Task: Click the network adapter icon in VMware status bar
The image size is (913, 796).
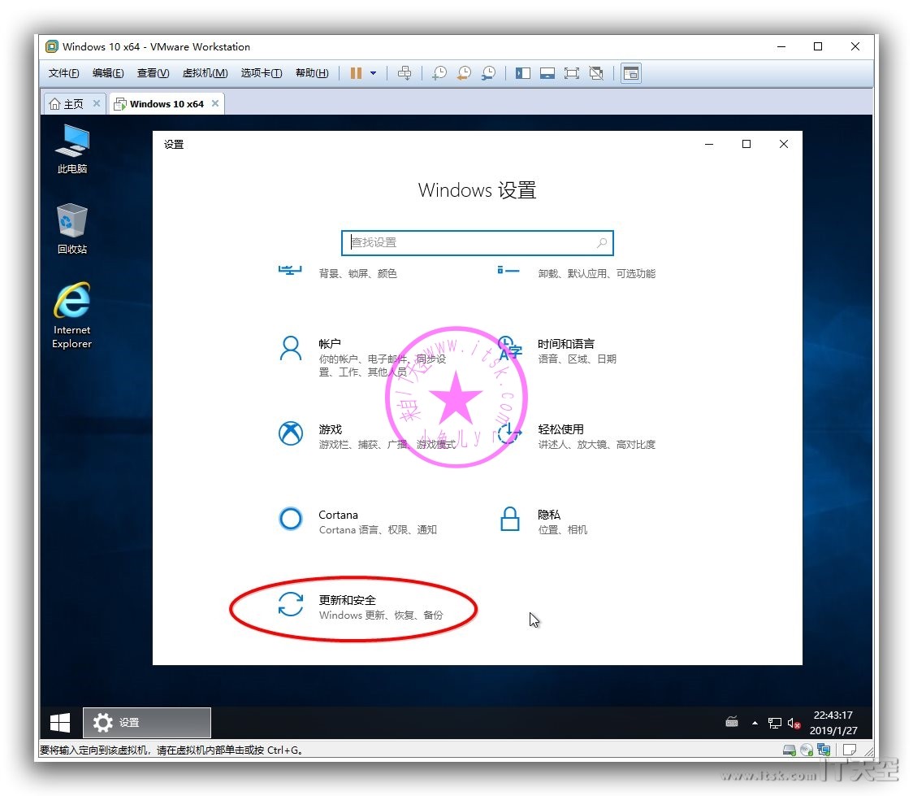Action: (824, 750)
